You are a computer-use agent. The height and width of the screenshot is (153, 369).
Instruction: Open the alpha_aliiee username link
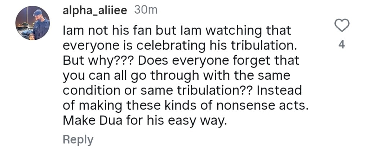coord(95,11)
